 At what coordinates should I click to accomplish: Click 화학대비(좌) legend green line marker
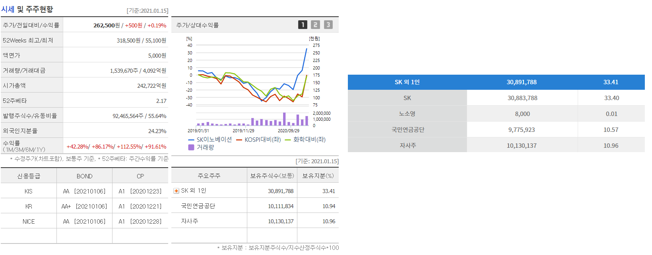tap(288, 140)
